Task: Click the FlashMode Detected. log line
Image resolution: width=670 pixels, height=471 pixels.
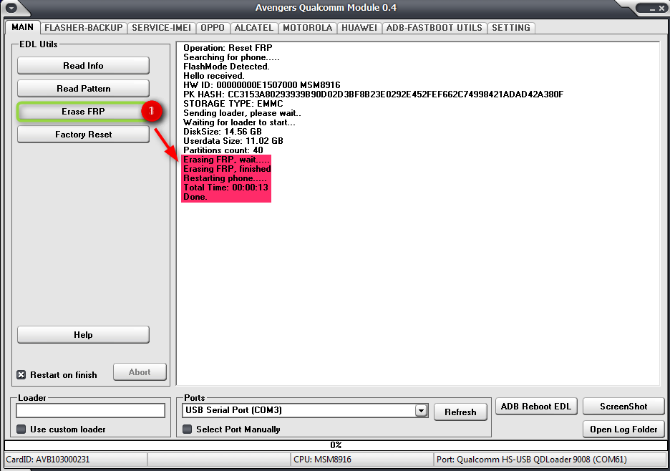Action: (x=226, y=67)
